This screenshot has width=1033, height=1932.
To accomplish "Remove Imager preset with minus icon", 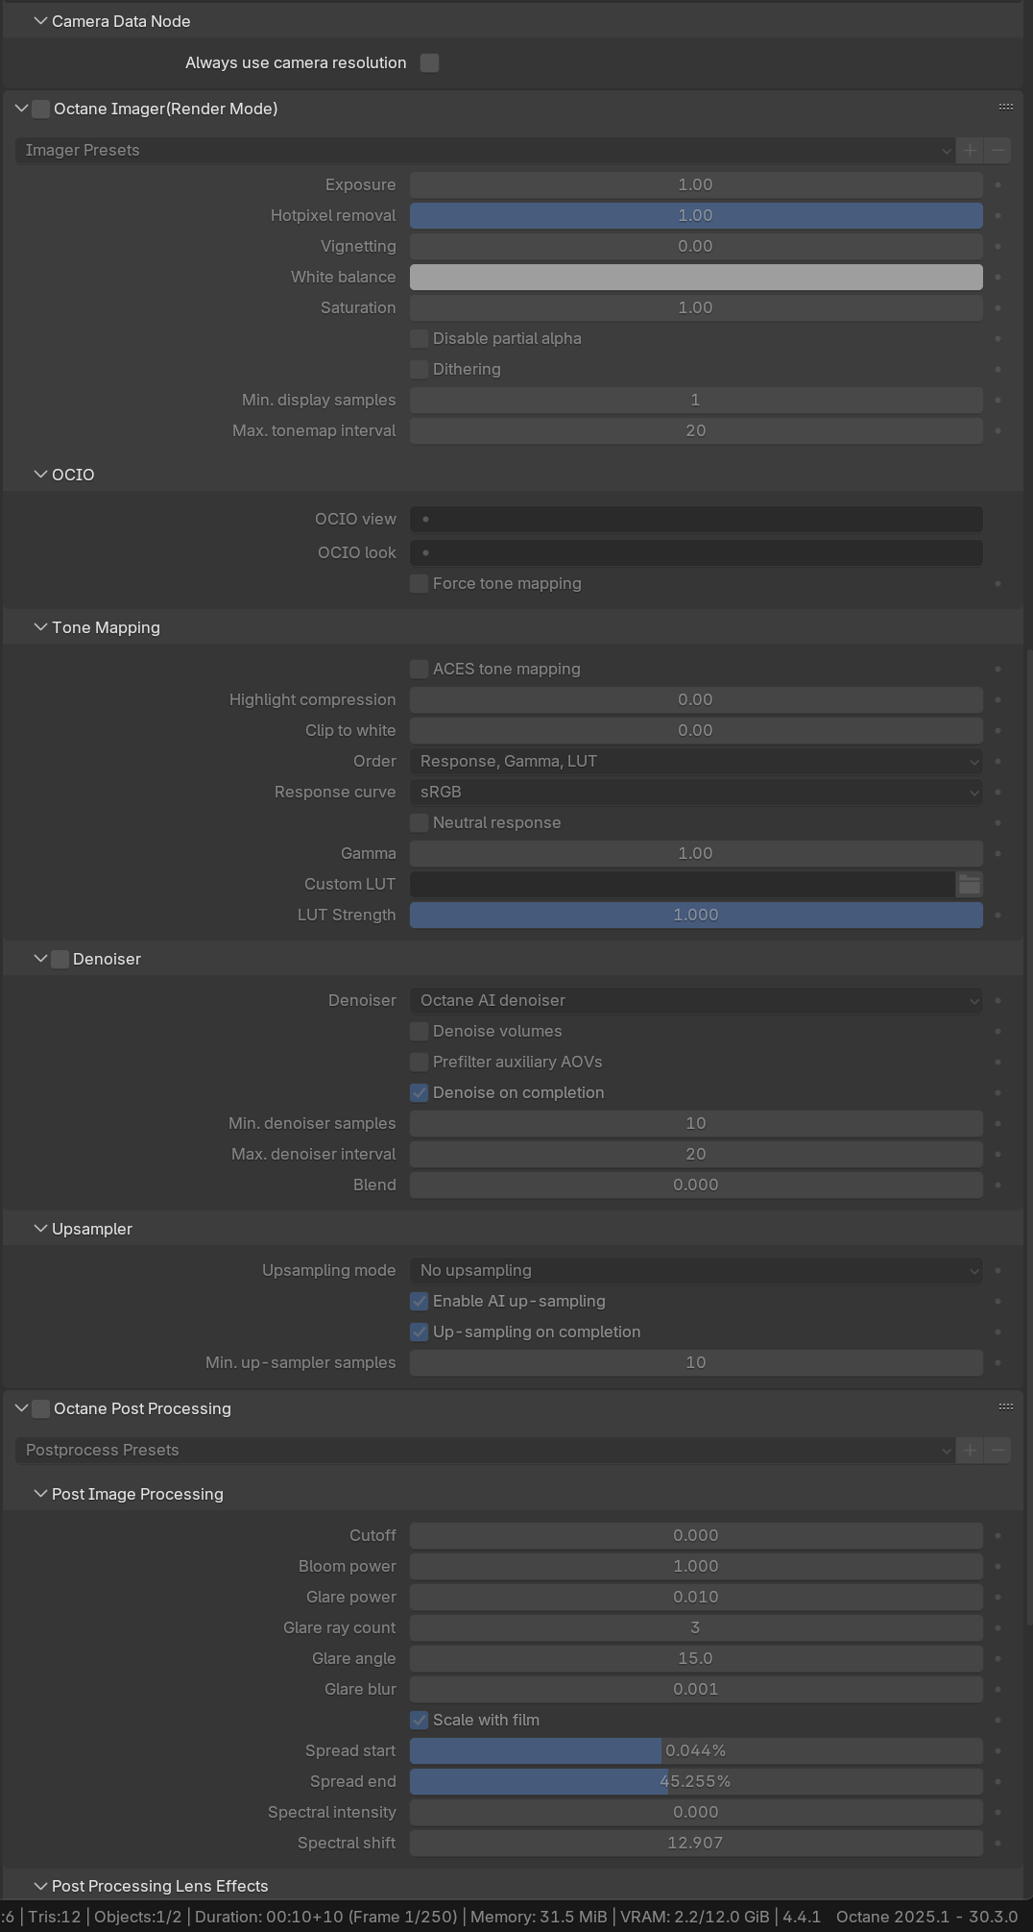I will point(997,150).
